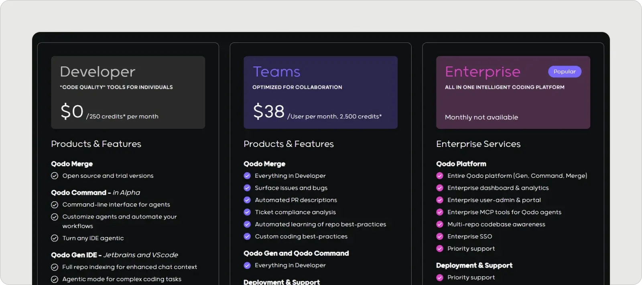Click the Ticket compliance analysis feature text
The image size is (642, 285).
point(295,212)
